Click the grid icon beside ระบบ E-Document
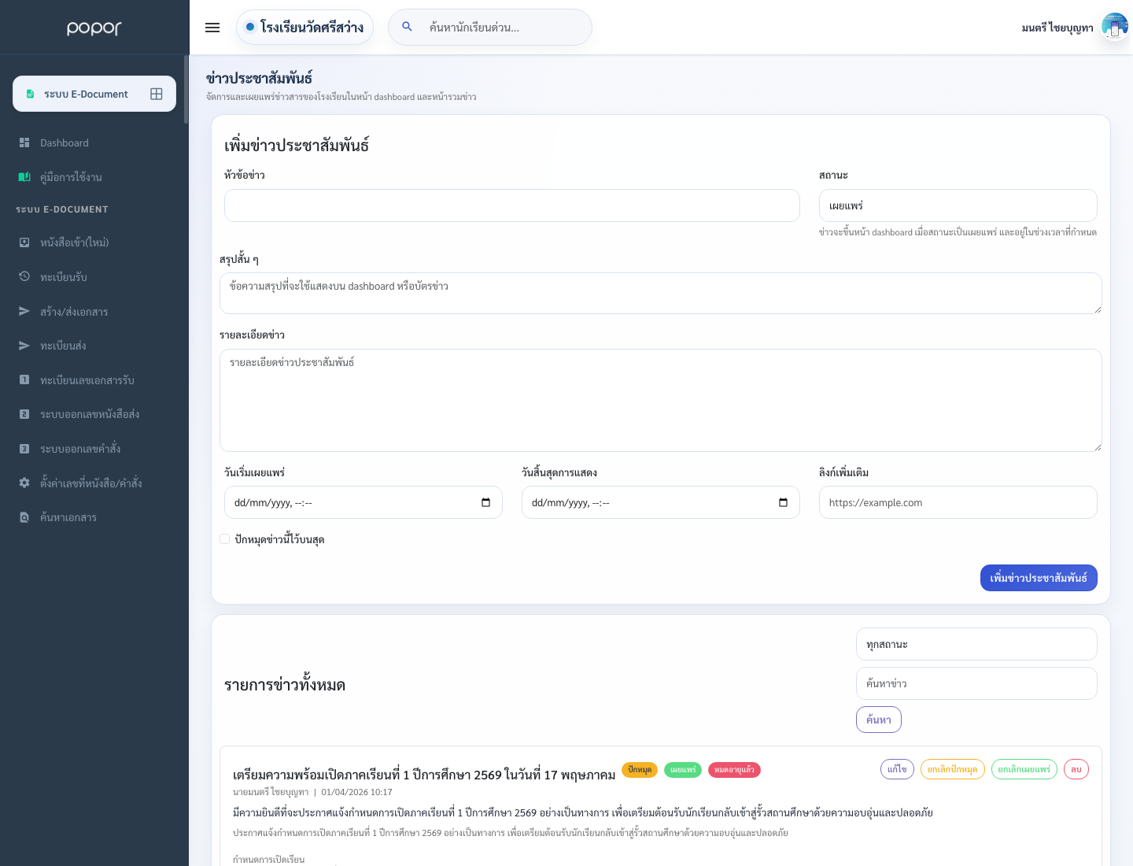 157,94
